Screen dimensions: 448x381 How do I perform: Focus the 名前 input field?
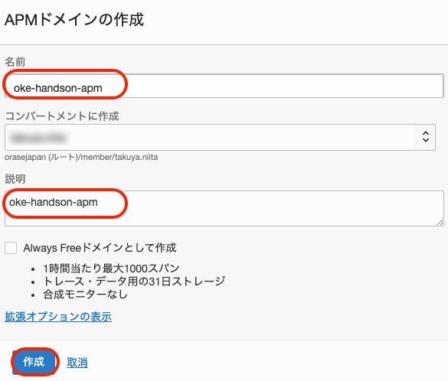pyautogui.click(x=224, y=86)
